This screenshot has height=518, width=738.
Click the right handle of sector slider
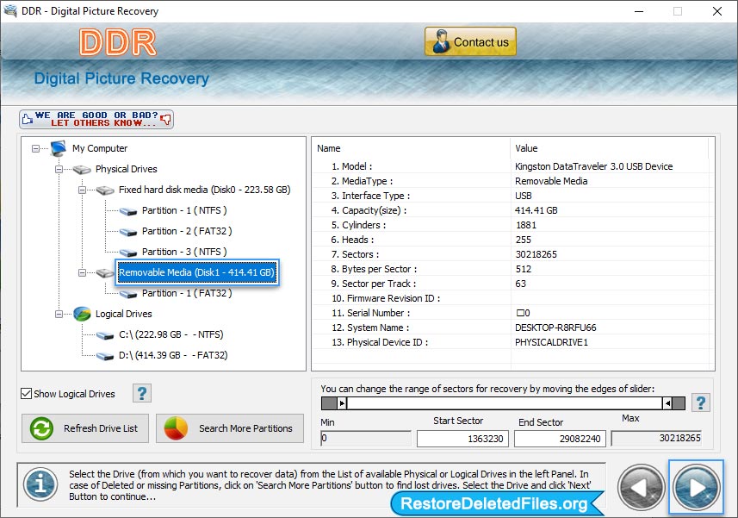tap(667, 403)
